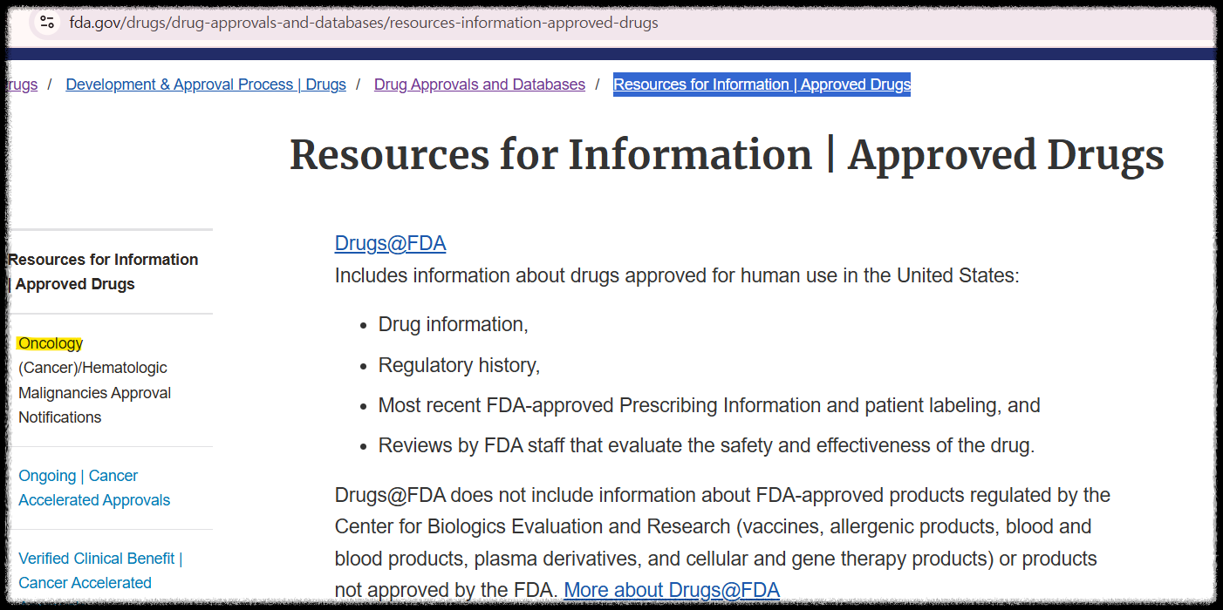This screenshot has height=610, width=1223.
Task: Click the 'Most recent FDA-approved Prescribing Information' bullet
Action: pyautogui.click(x=709, y=405)
